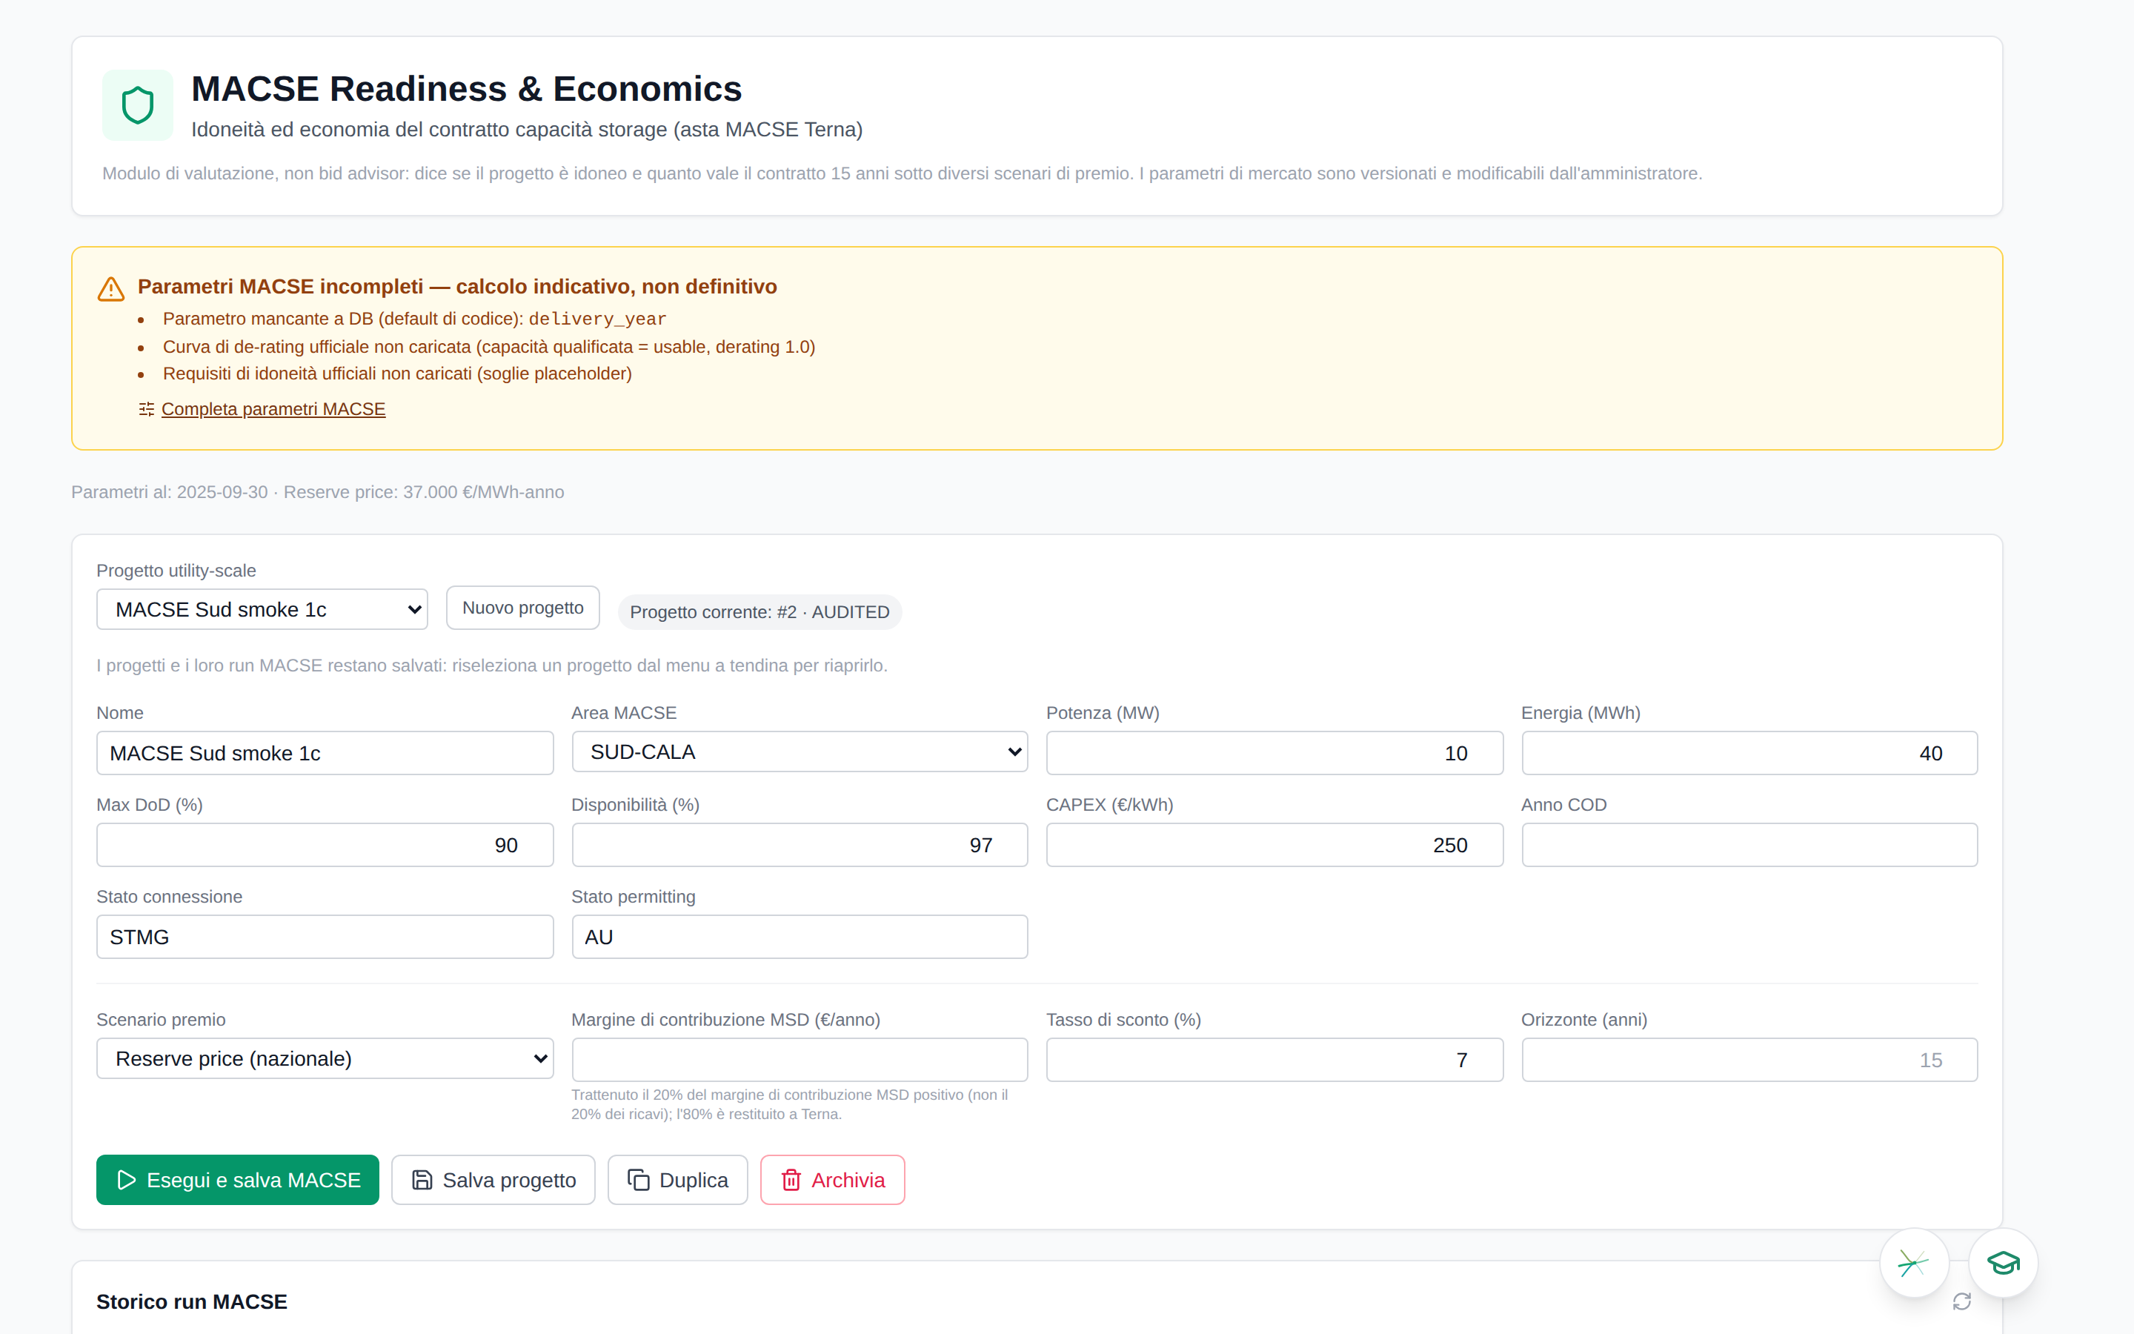Image resolution: width=2134 pixels, height=1334 pixels.
Task: Click the Progetto corrente #2 AUDITED badge
Action: pos(760,611)
